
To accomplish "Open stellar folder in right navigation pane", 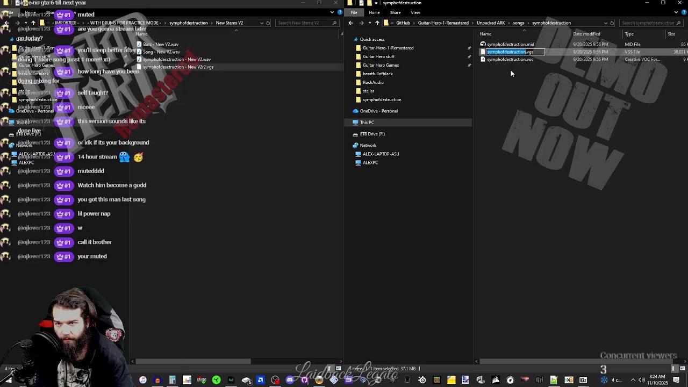I will tap(368, 91).
